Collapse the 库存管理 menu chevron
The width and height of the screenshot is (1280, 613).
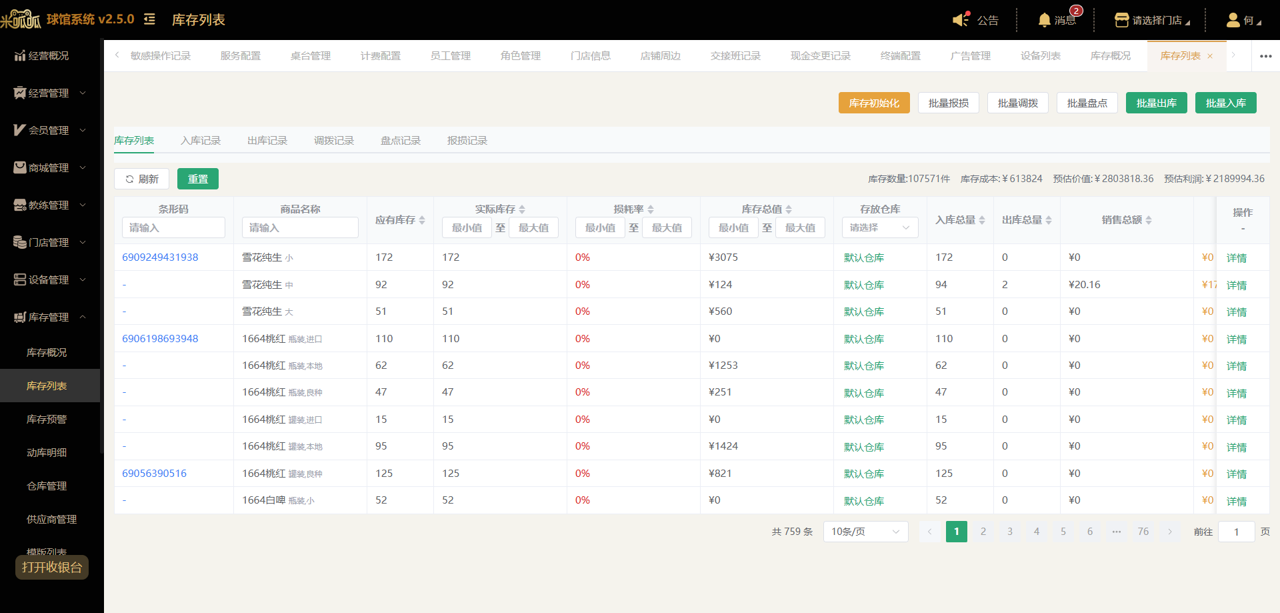tap(83, 317)
